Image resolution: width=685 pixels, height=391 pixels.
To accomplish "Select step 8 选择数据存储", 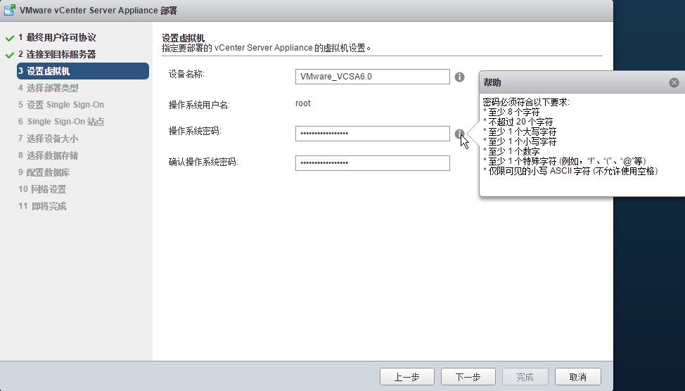I will (48, 155).
